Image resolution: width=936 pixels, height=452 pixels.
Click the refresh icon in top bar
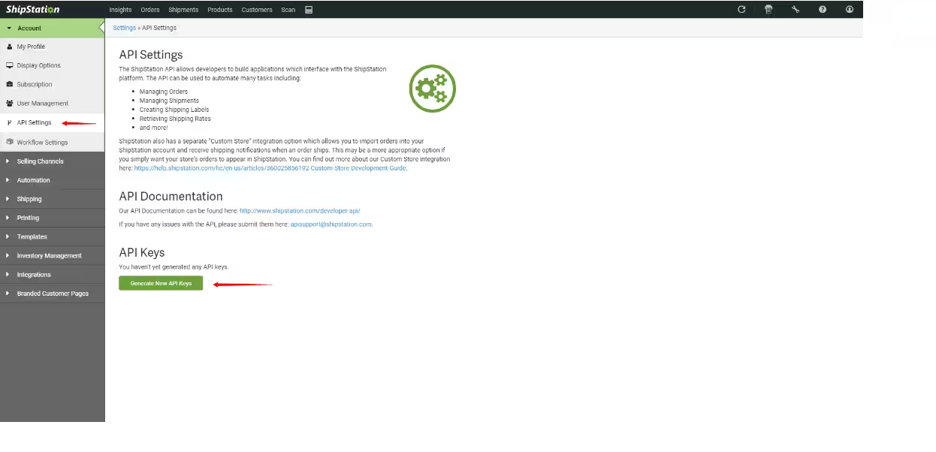point(741,10)
